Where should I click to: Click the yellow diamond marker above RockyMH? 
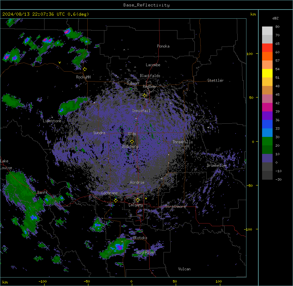point(85,69)
